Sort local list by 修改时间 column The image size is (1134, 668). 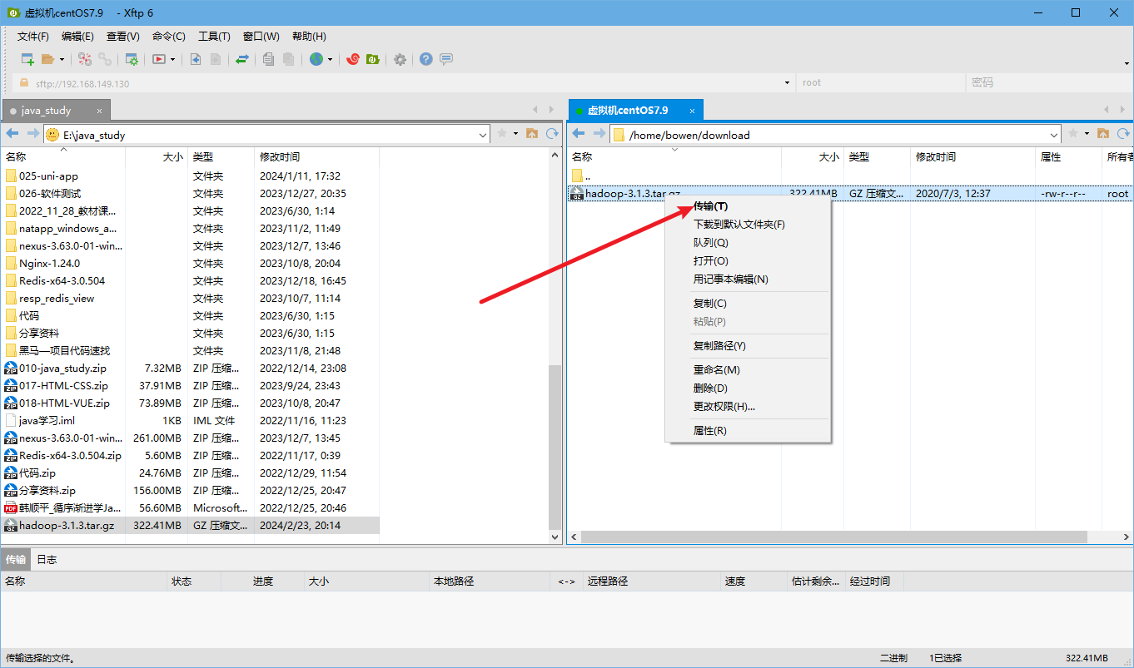[x=316, y=157]
